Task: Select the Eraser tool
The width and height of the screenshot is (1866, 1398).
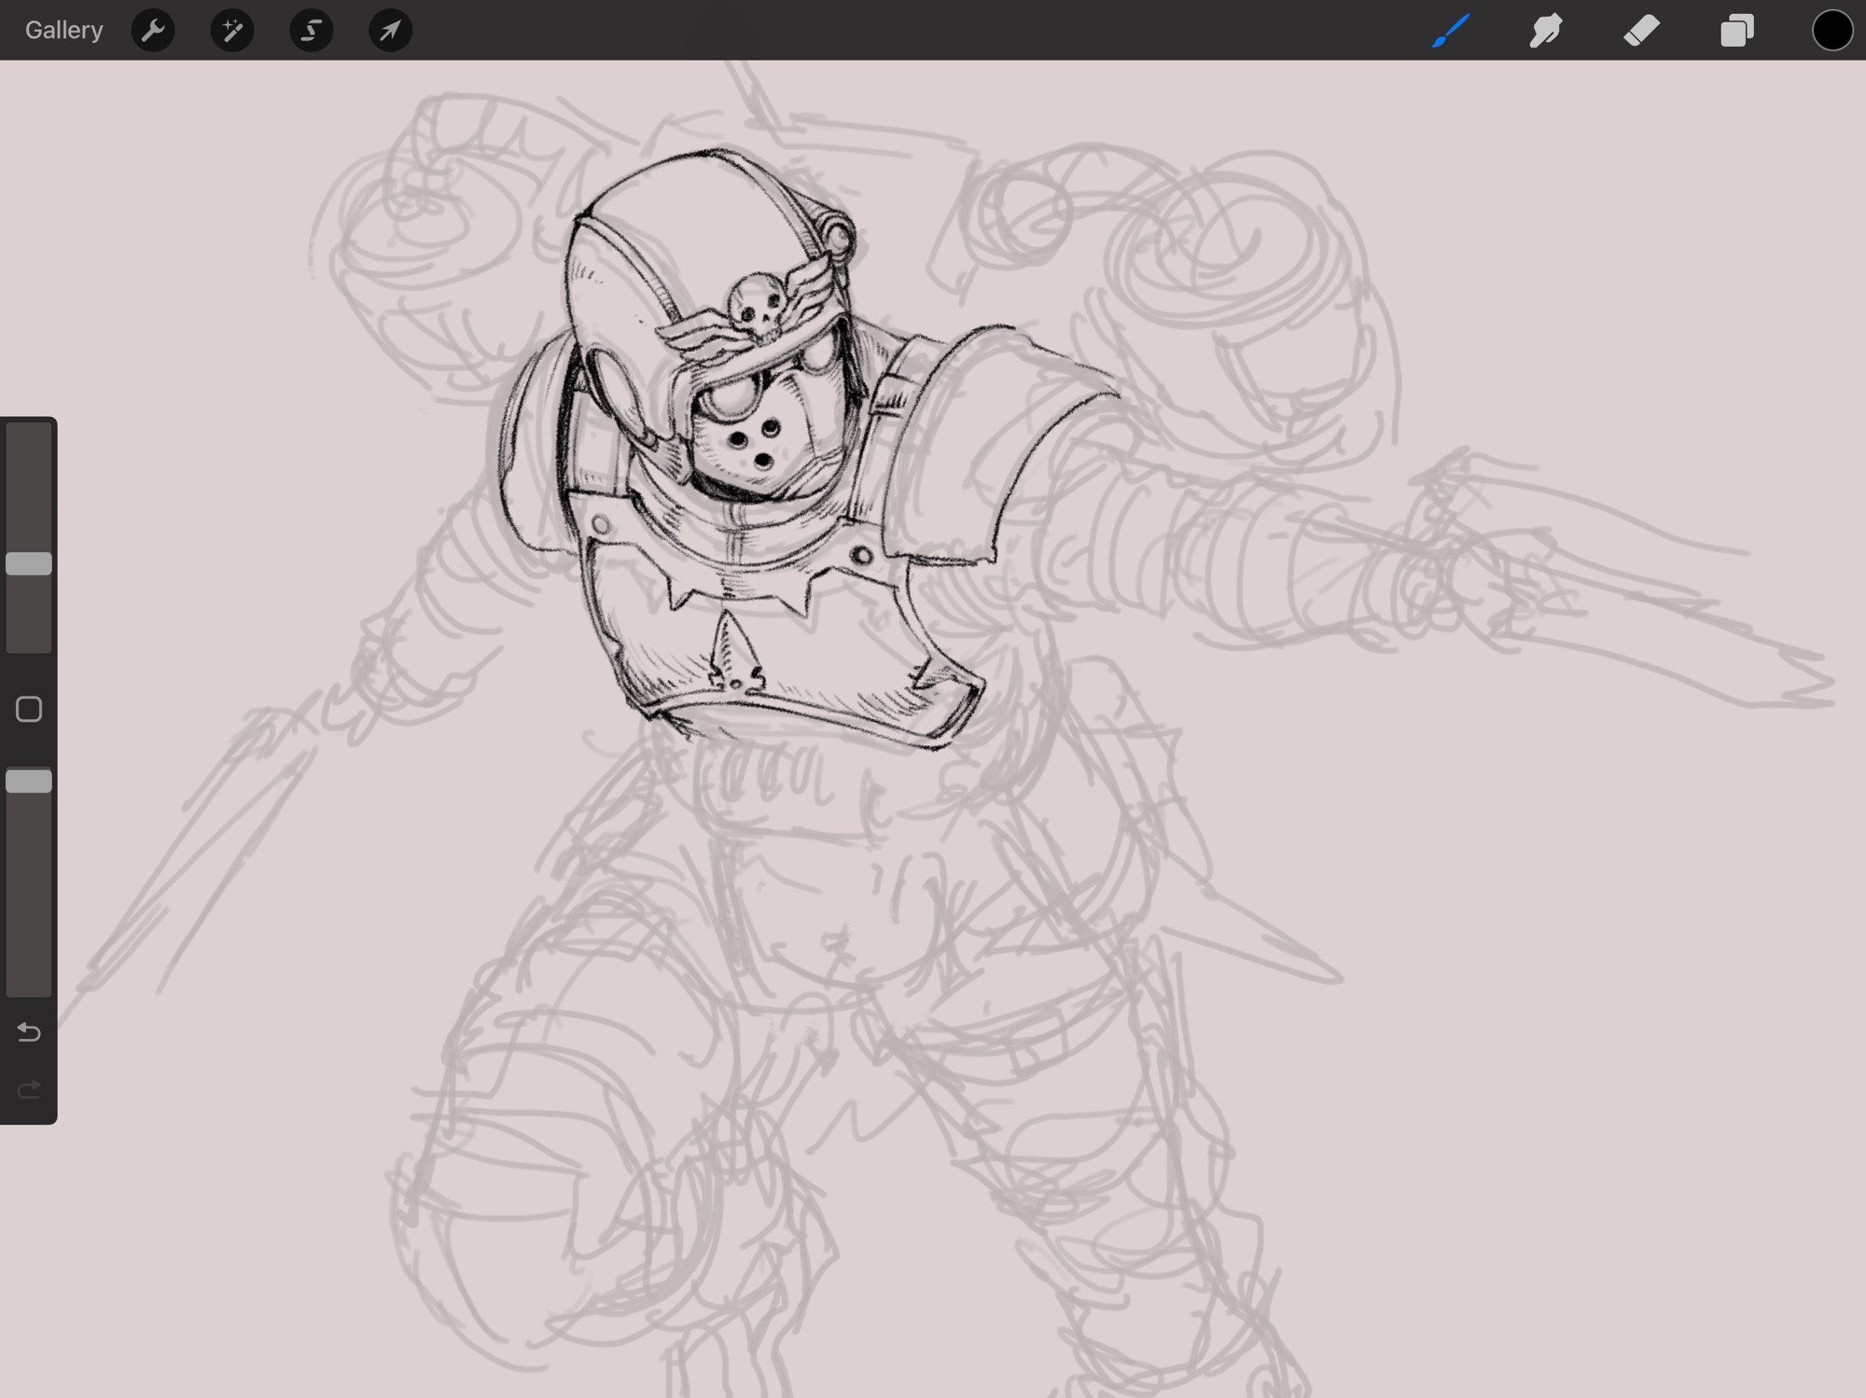Action: [x=1641, y=30]
